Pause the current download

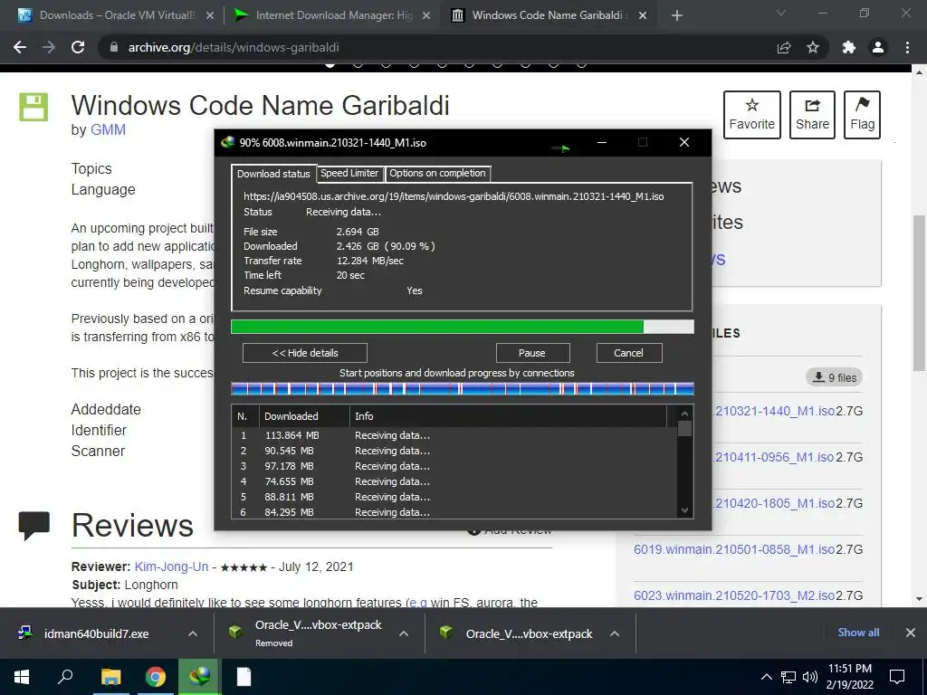pyautogui.click(x=532, y=353)
